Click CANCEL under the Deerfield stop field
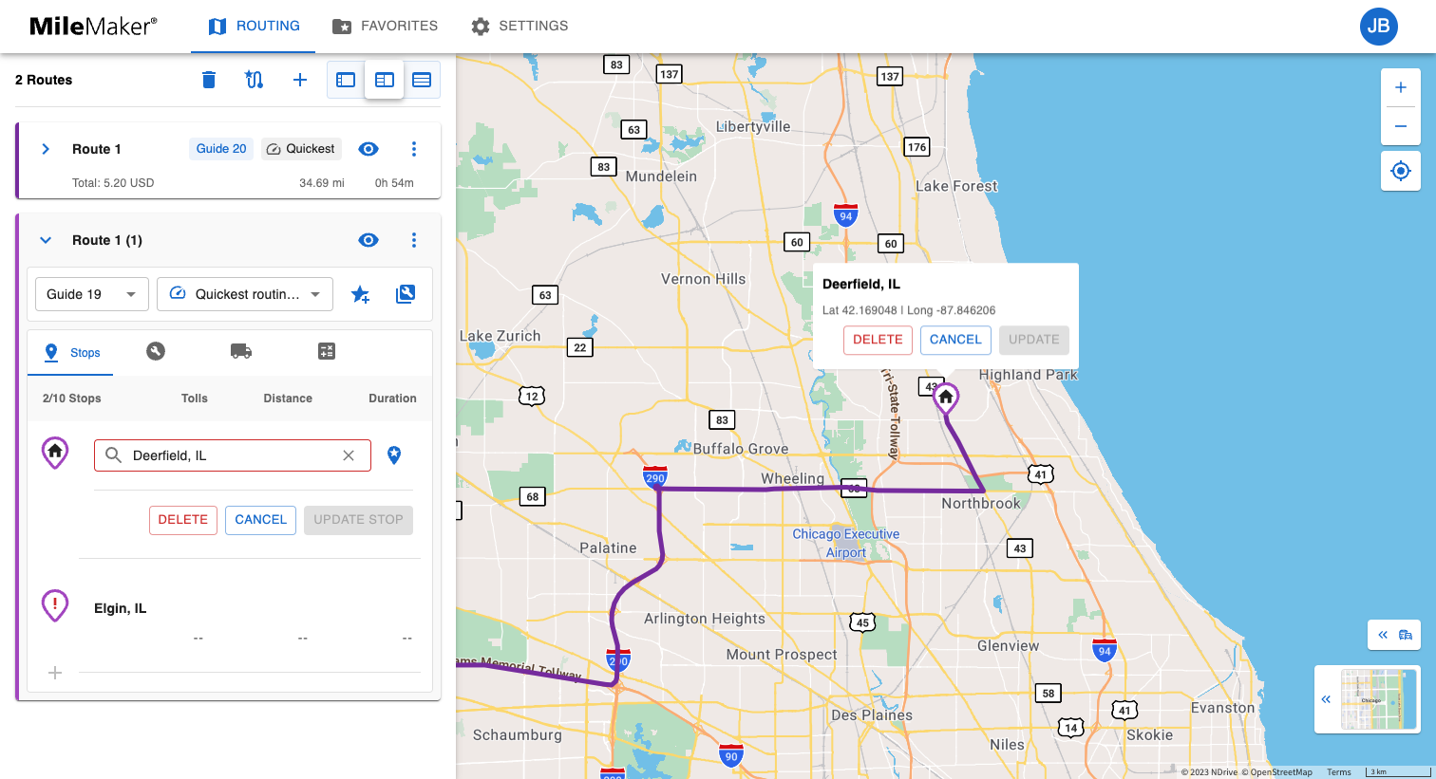Screen dimensions: 1436x779 click(x=260, y=520)
